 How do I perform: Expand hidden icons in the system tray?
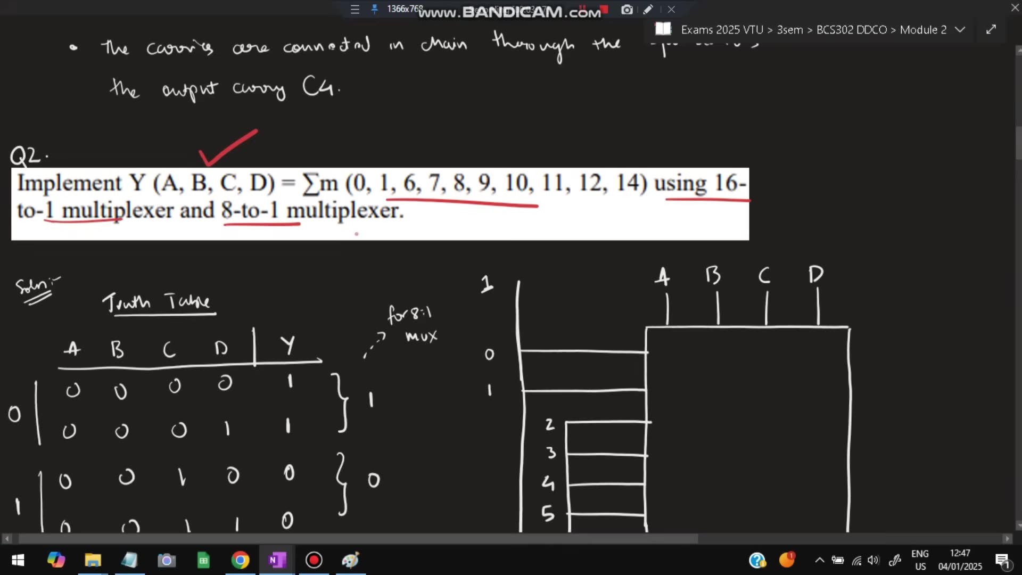(x=819, y=560)
